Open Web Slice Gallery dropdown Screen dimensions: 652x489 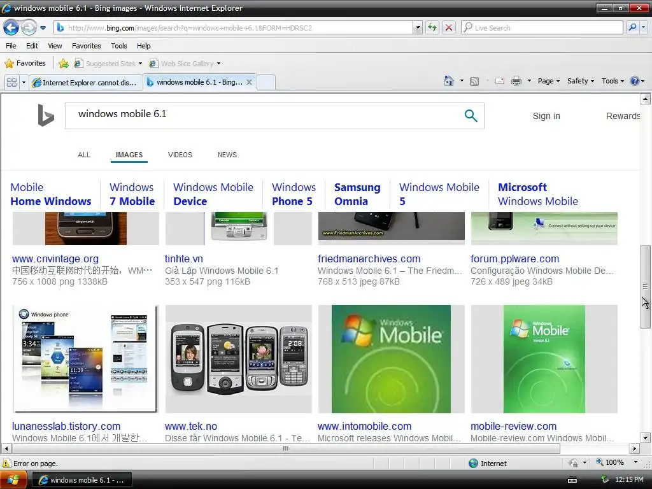click(185, 64)
